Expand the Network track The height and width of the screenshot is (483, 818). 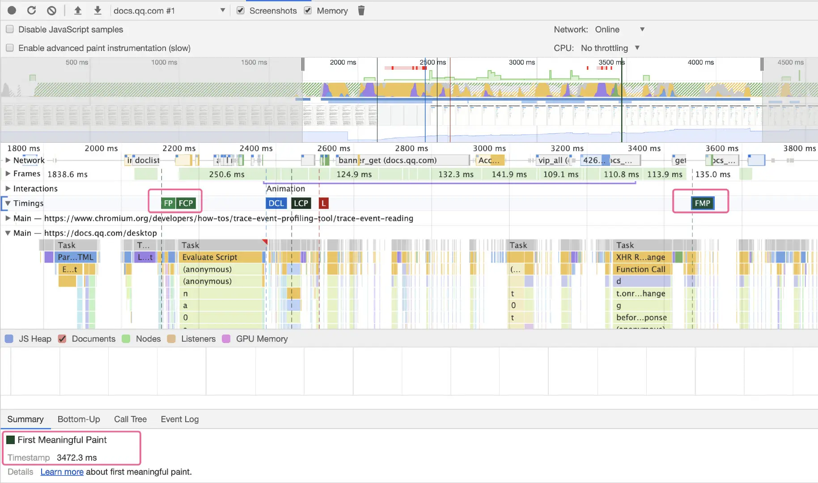(8, 160)
